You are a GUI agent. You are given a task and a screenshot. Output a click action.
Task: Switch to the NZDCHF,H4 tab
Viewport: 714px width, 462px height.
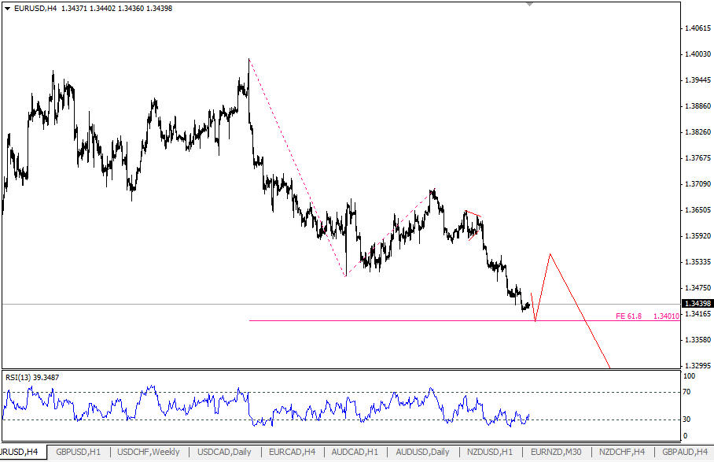(x=621, y=453)
